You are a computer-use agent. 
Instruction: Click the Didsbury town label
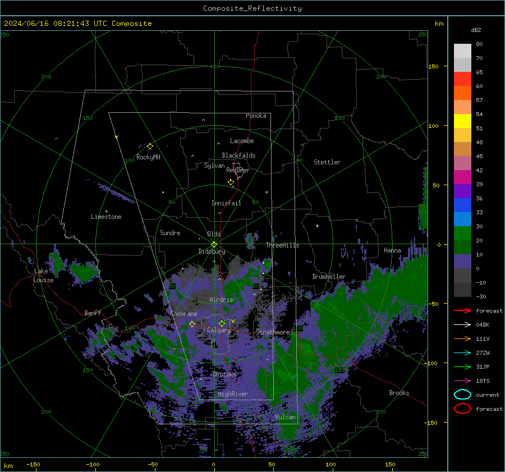(x=212, y=251)
